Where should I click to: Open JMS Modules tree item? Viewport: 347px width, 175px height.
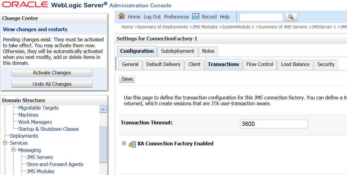tap(40, 171)
